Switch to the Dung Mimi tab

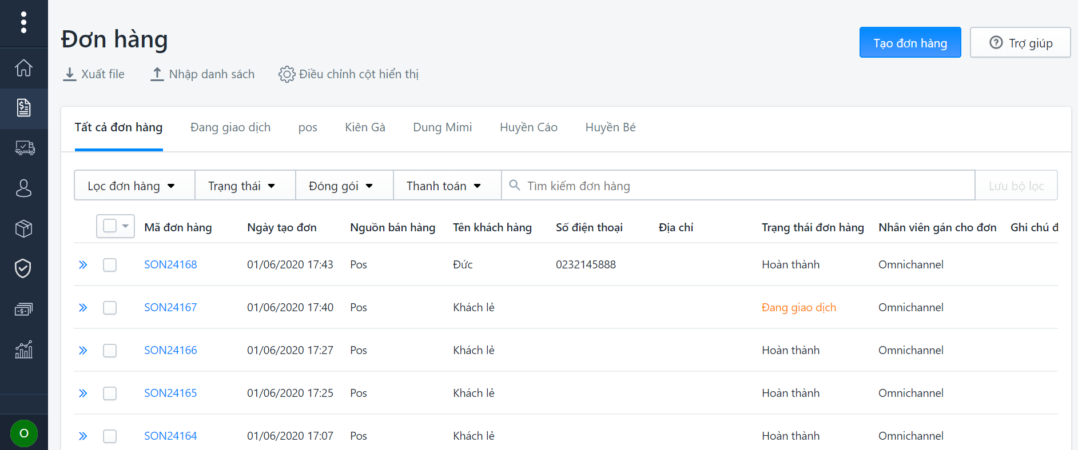pyautogui.click(x=443, y=127)
